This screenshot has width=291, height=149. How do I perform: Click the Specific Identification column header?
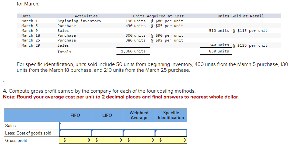click(x=171, y=115)
